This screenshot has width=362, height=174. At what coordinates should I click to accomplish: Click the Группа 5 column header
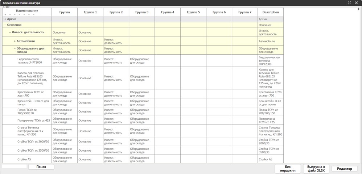tap(193, 12)
